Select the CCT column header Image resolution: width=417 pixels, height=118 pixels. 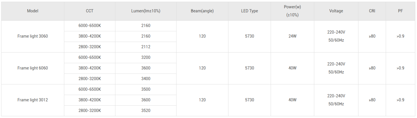click(x=90, y=11)
